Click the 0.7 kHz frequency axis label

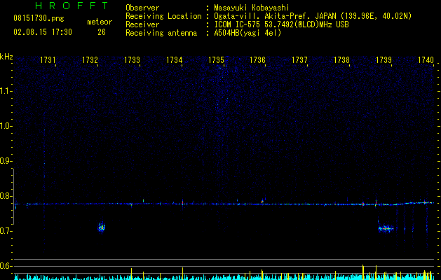[6, 231]
